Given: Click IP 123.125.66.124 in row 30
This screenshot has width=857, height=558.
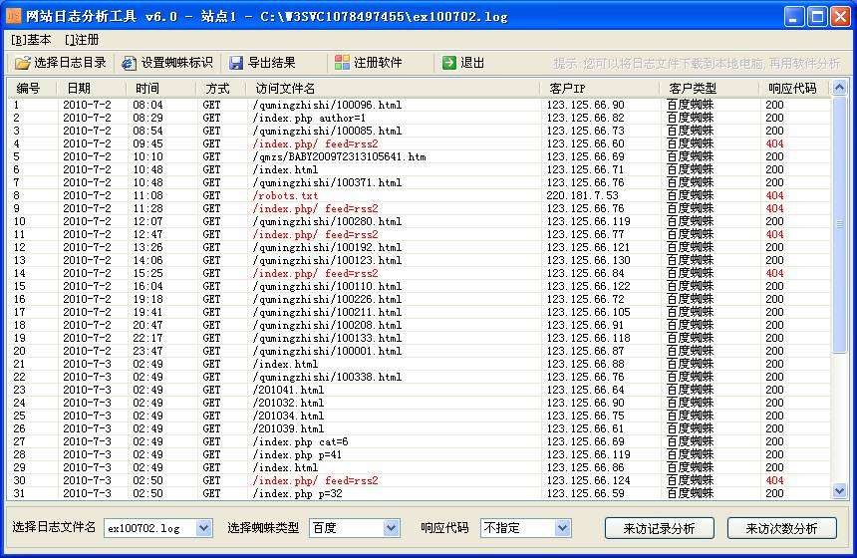Looking at the screenshot, I should point(588,481).
